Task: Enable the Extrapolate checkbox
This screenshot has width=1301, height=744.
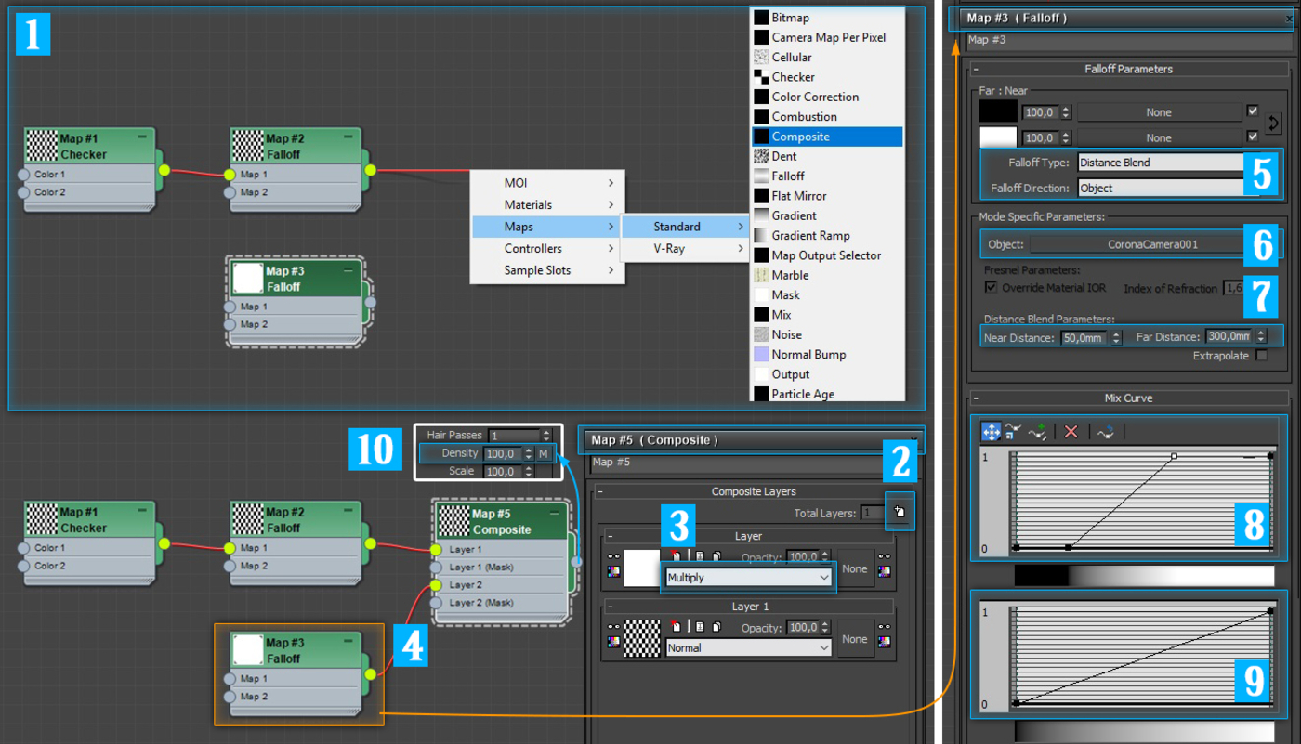Action: click(x=1261, y=356)
